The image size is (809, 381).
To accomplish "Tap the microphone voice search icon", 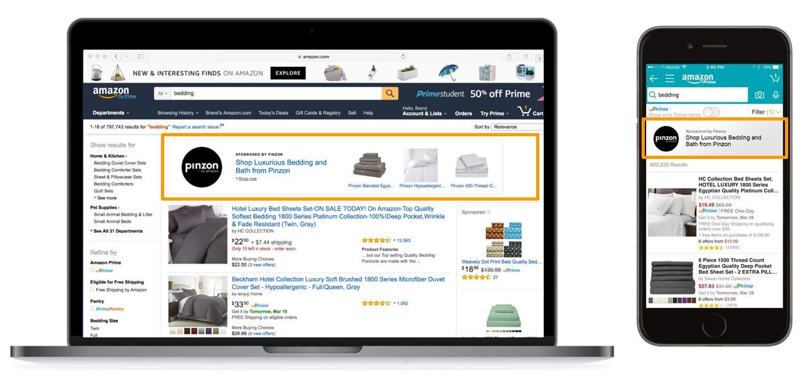I will pyautogui.click(x=776, y=95).
